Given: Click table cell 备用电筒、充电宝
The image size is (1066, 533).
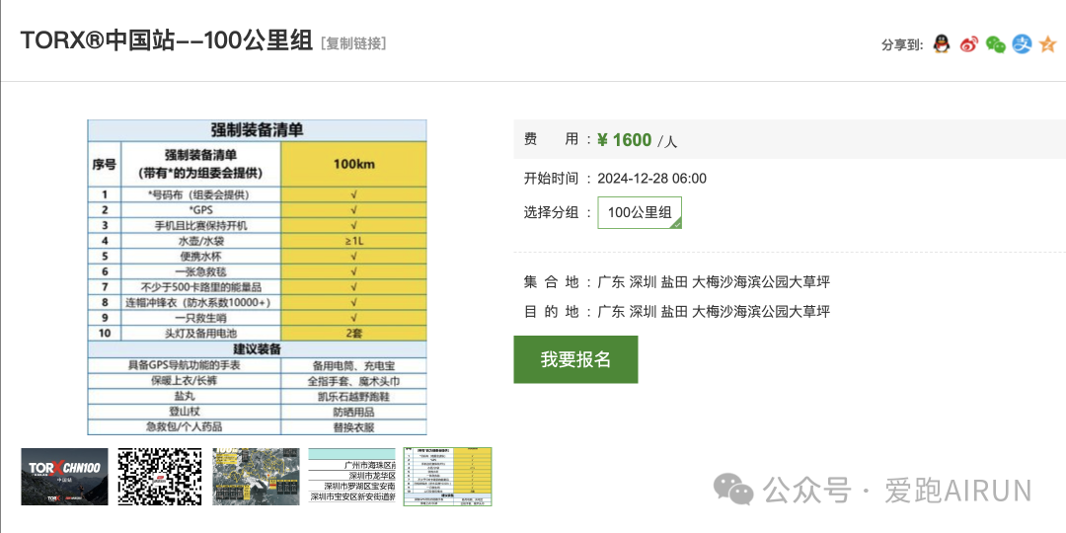Looking at the screenshot, I should tap(353, 365).
